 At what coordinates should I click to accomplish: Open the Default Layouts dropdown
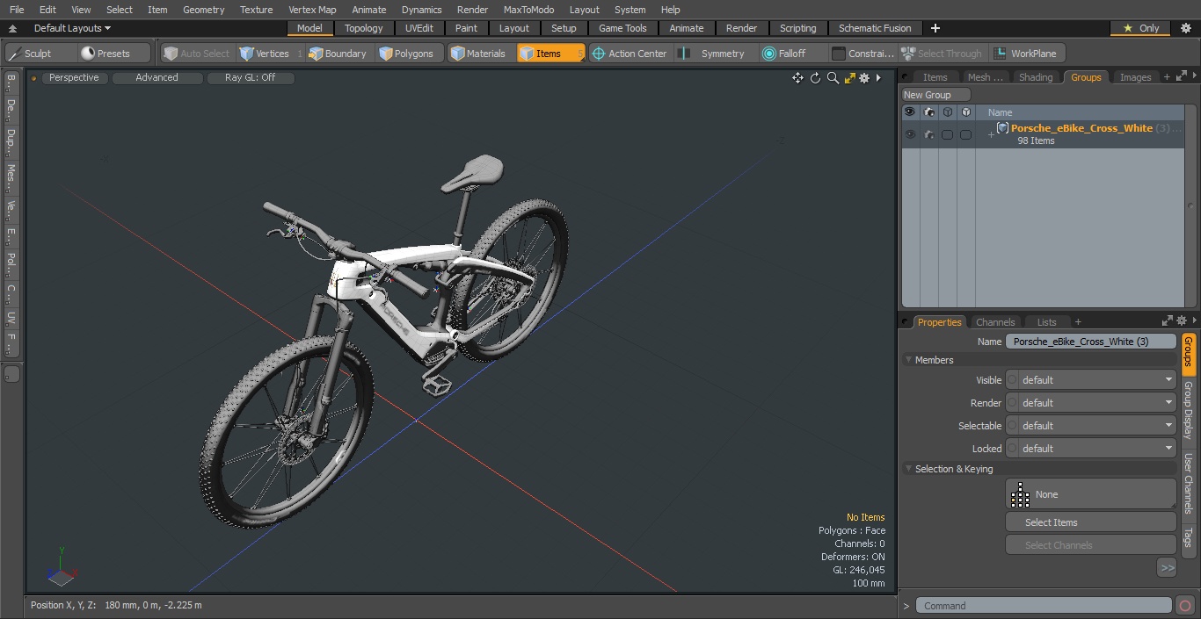pyautogui.click(x=72, y=28)
